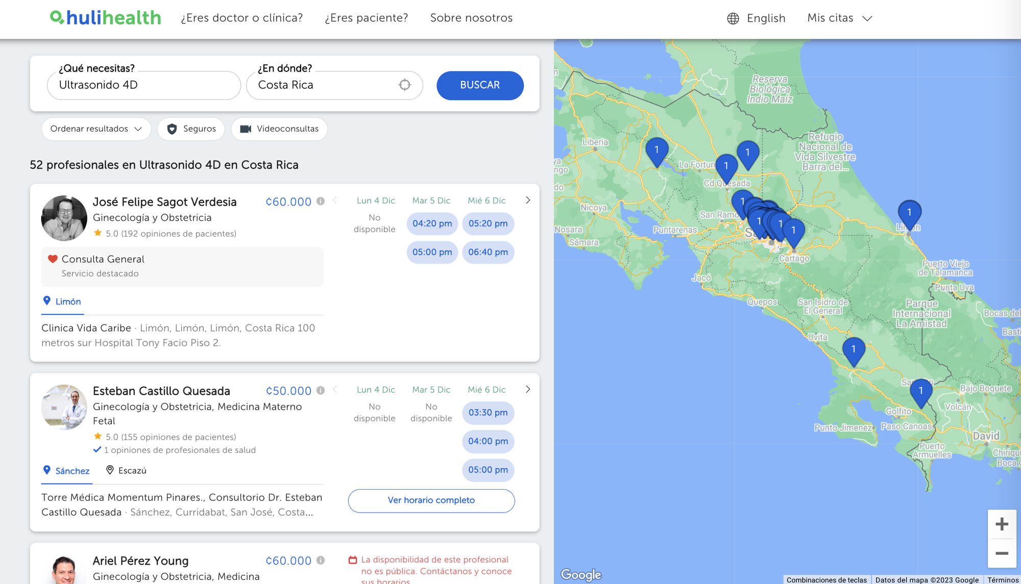Toggle the Seguros insurance filter
The image size is (1021, 584).
coord(191,129)
